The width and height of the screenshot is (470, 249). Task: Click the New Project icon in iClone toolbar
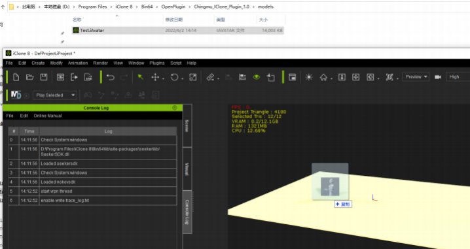point(16,77)
